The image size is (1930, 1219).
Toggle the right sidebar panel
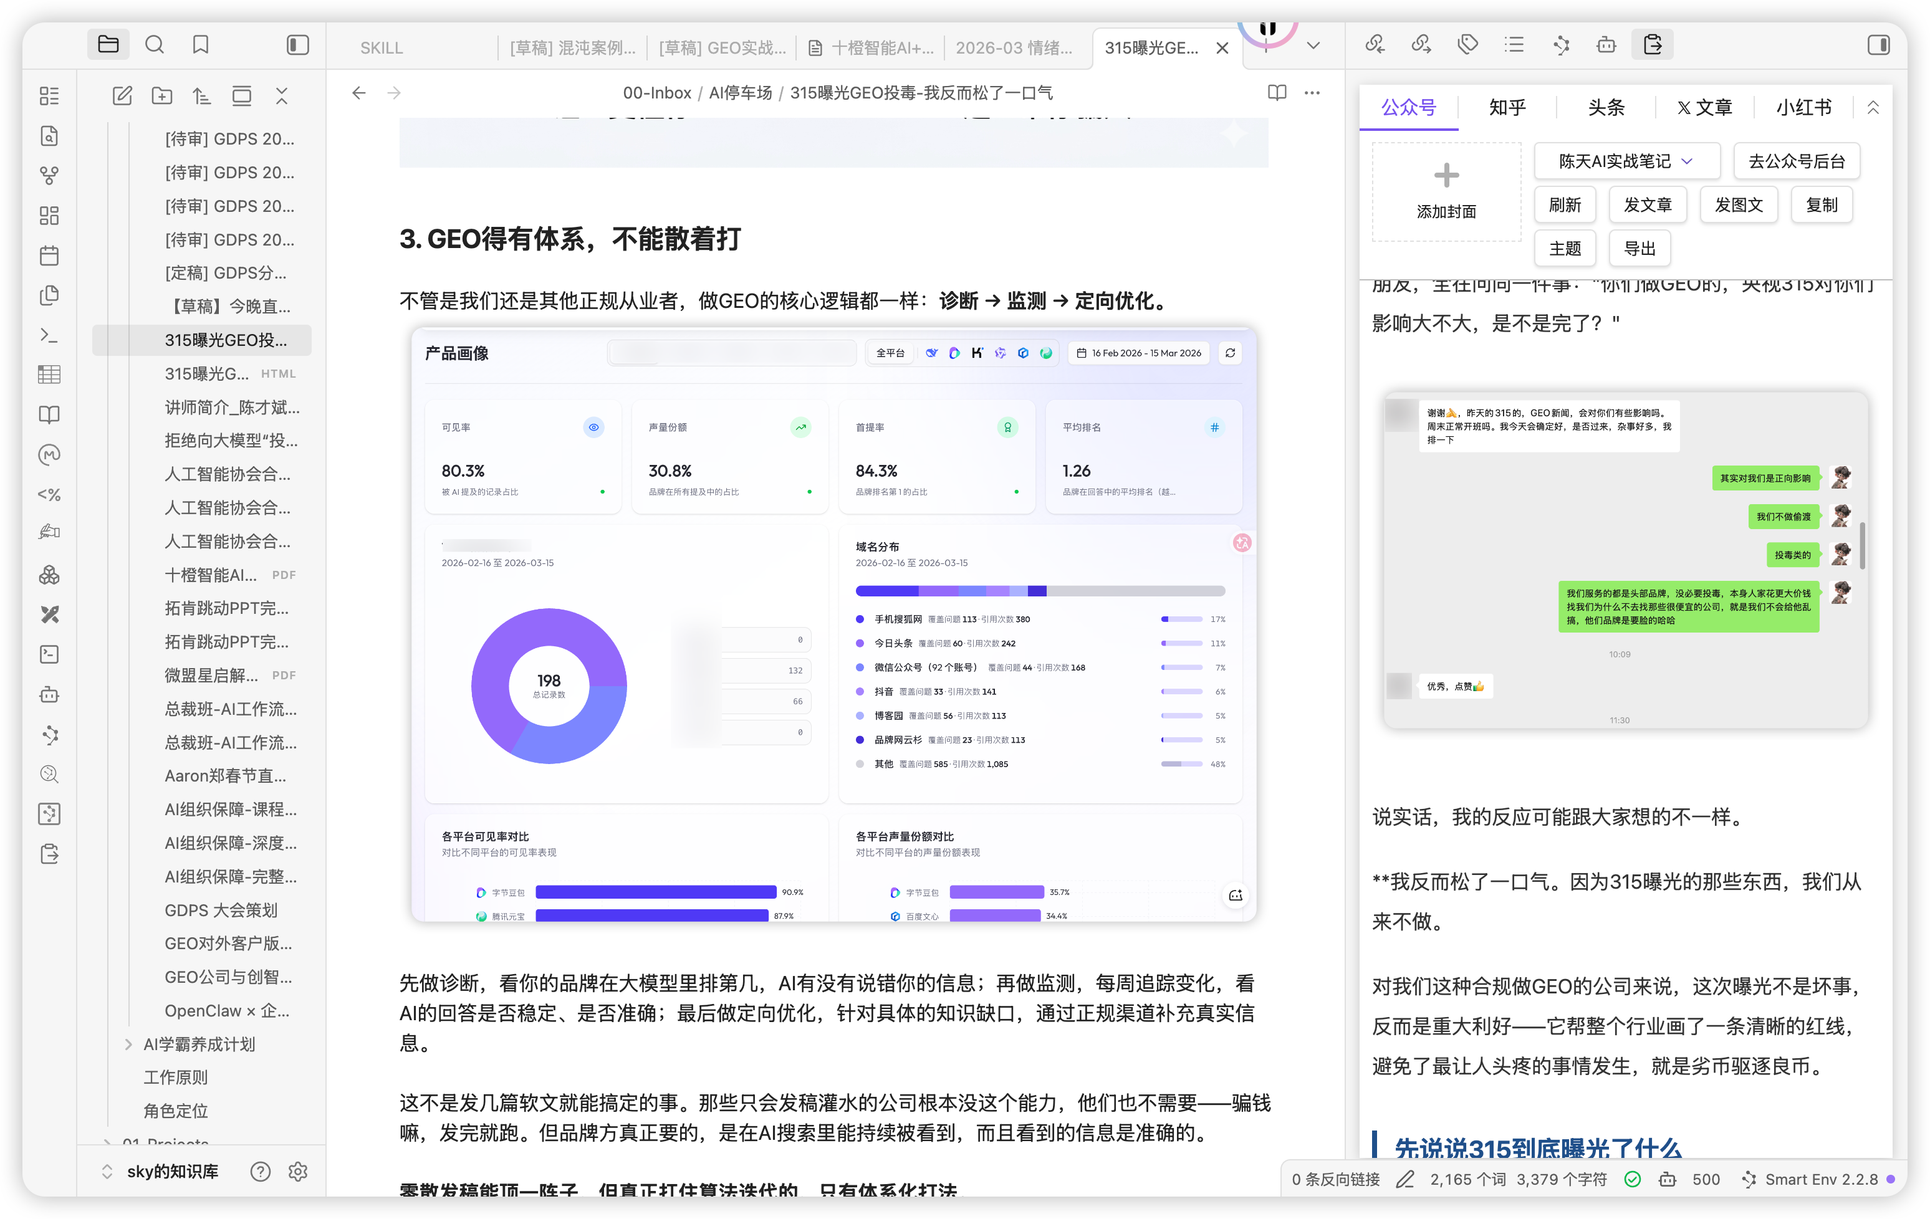[1879, 45]
